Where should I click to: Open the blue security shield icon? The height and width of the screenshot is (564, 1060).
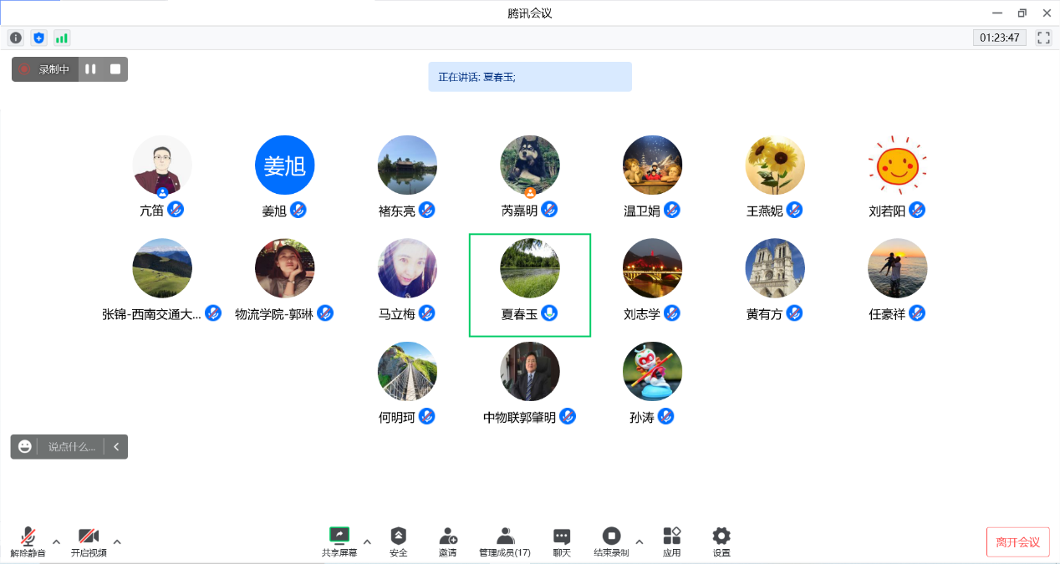pos(38,38)
